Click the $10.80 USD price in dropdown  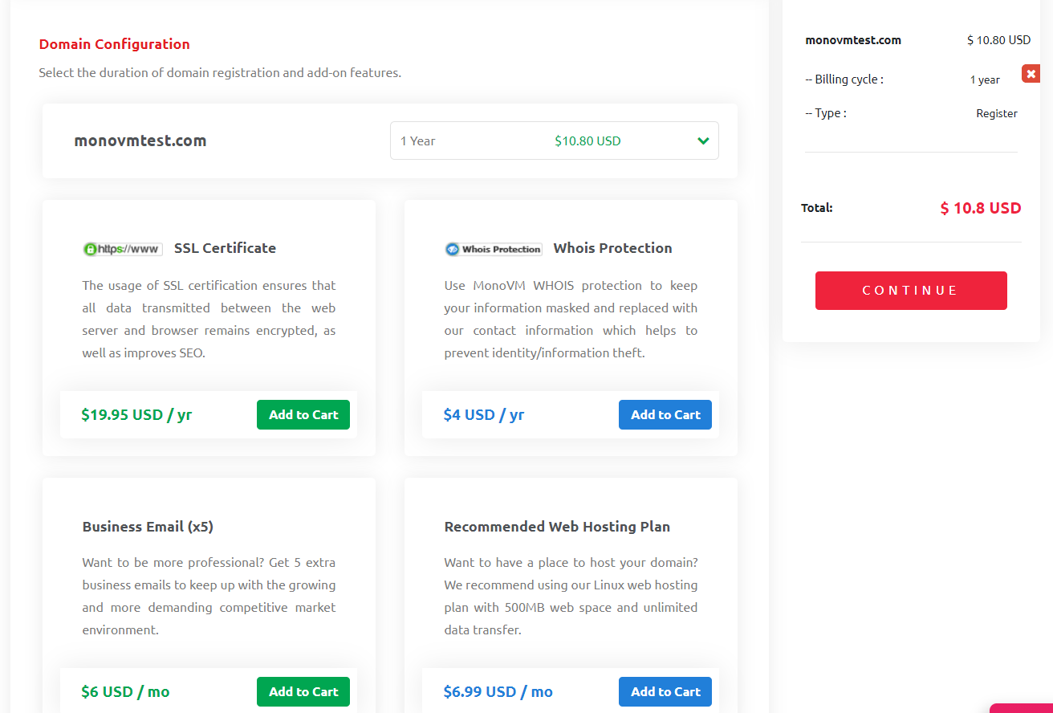587,141
